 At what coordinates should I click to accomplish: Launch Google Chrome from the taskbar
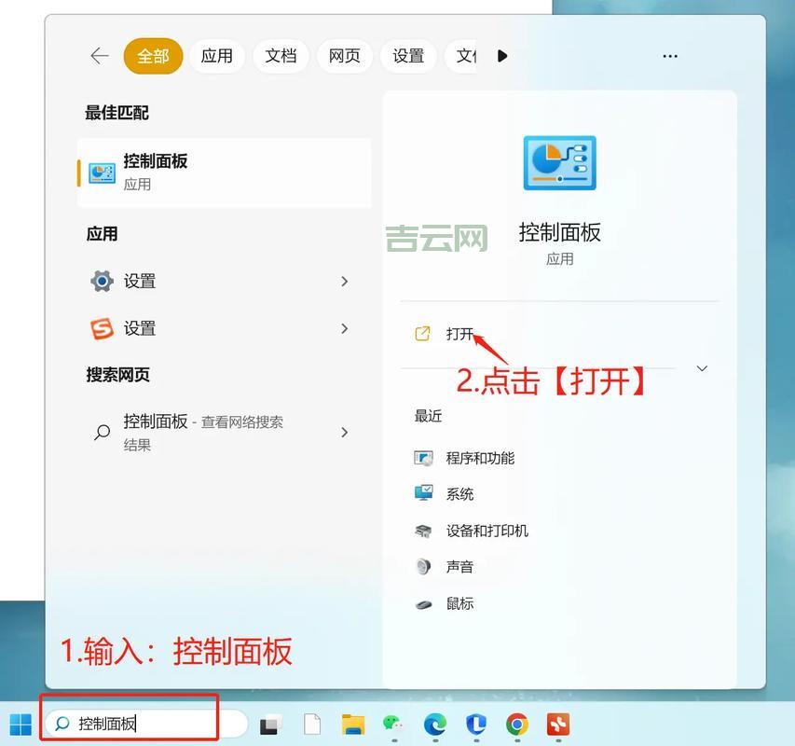(515, 725)
